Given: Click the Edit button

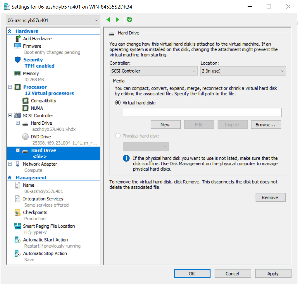Looking at the screenshot, I should point(199,125).
